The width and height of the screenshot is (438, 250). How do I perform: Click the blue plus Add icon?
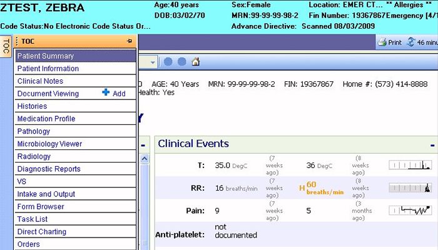click(x=106, y=93)
